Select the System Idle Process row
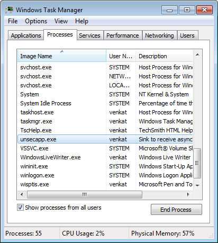 (105, 103)
